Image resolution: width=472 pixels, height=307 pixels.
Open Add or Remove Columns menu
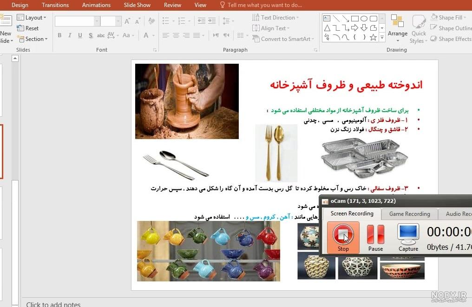[x=242, y=35]
